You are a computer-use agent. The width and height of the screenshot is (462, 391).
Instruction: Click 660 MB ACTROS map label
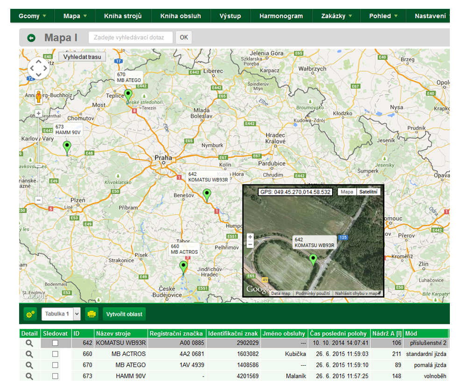pos(184,249)
